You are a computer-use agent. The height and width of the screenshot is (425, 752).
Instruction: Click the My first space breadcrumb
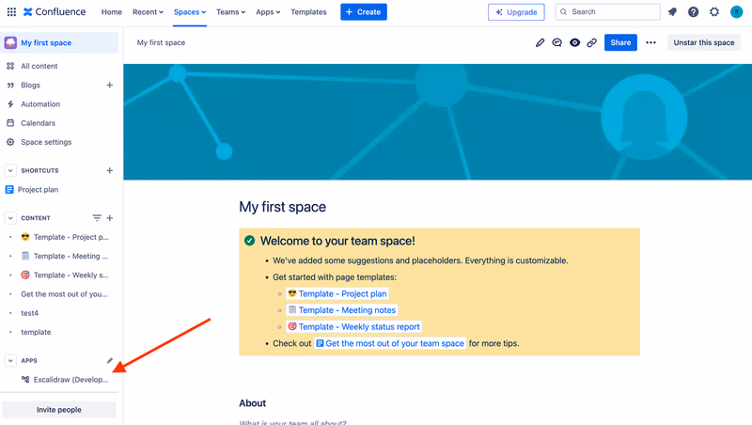pos(161,42)
